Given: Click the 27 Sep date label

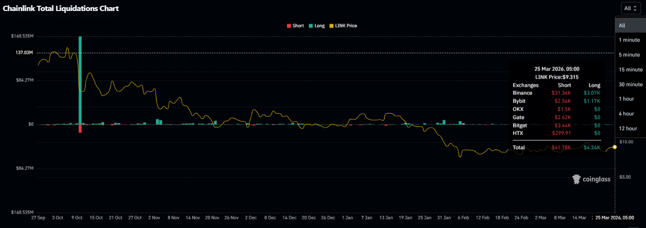Looking at the screenshot, I should click(x=38, y=217).
